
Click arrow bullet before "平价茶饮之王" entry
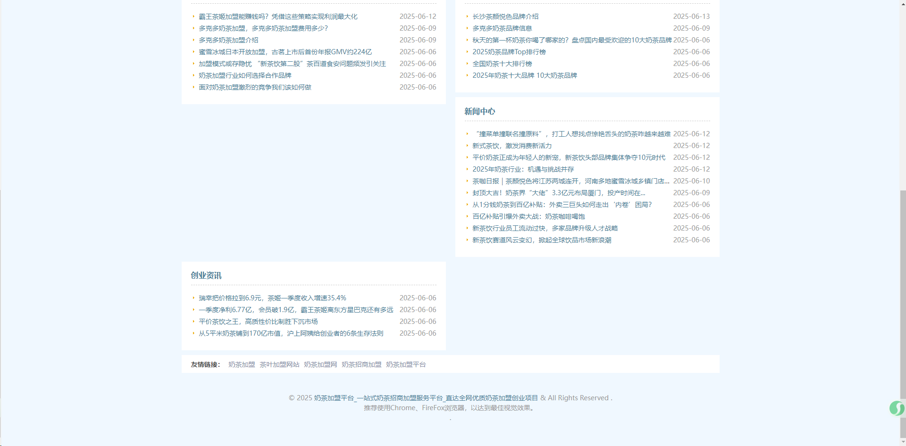[x=193, y=321]
